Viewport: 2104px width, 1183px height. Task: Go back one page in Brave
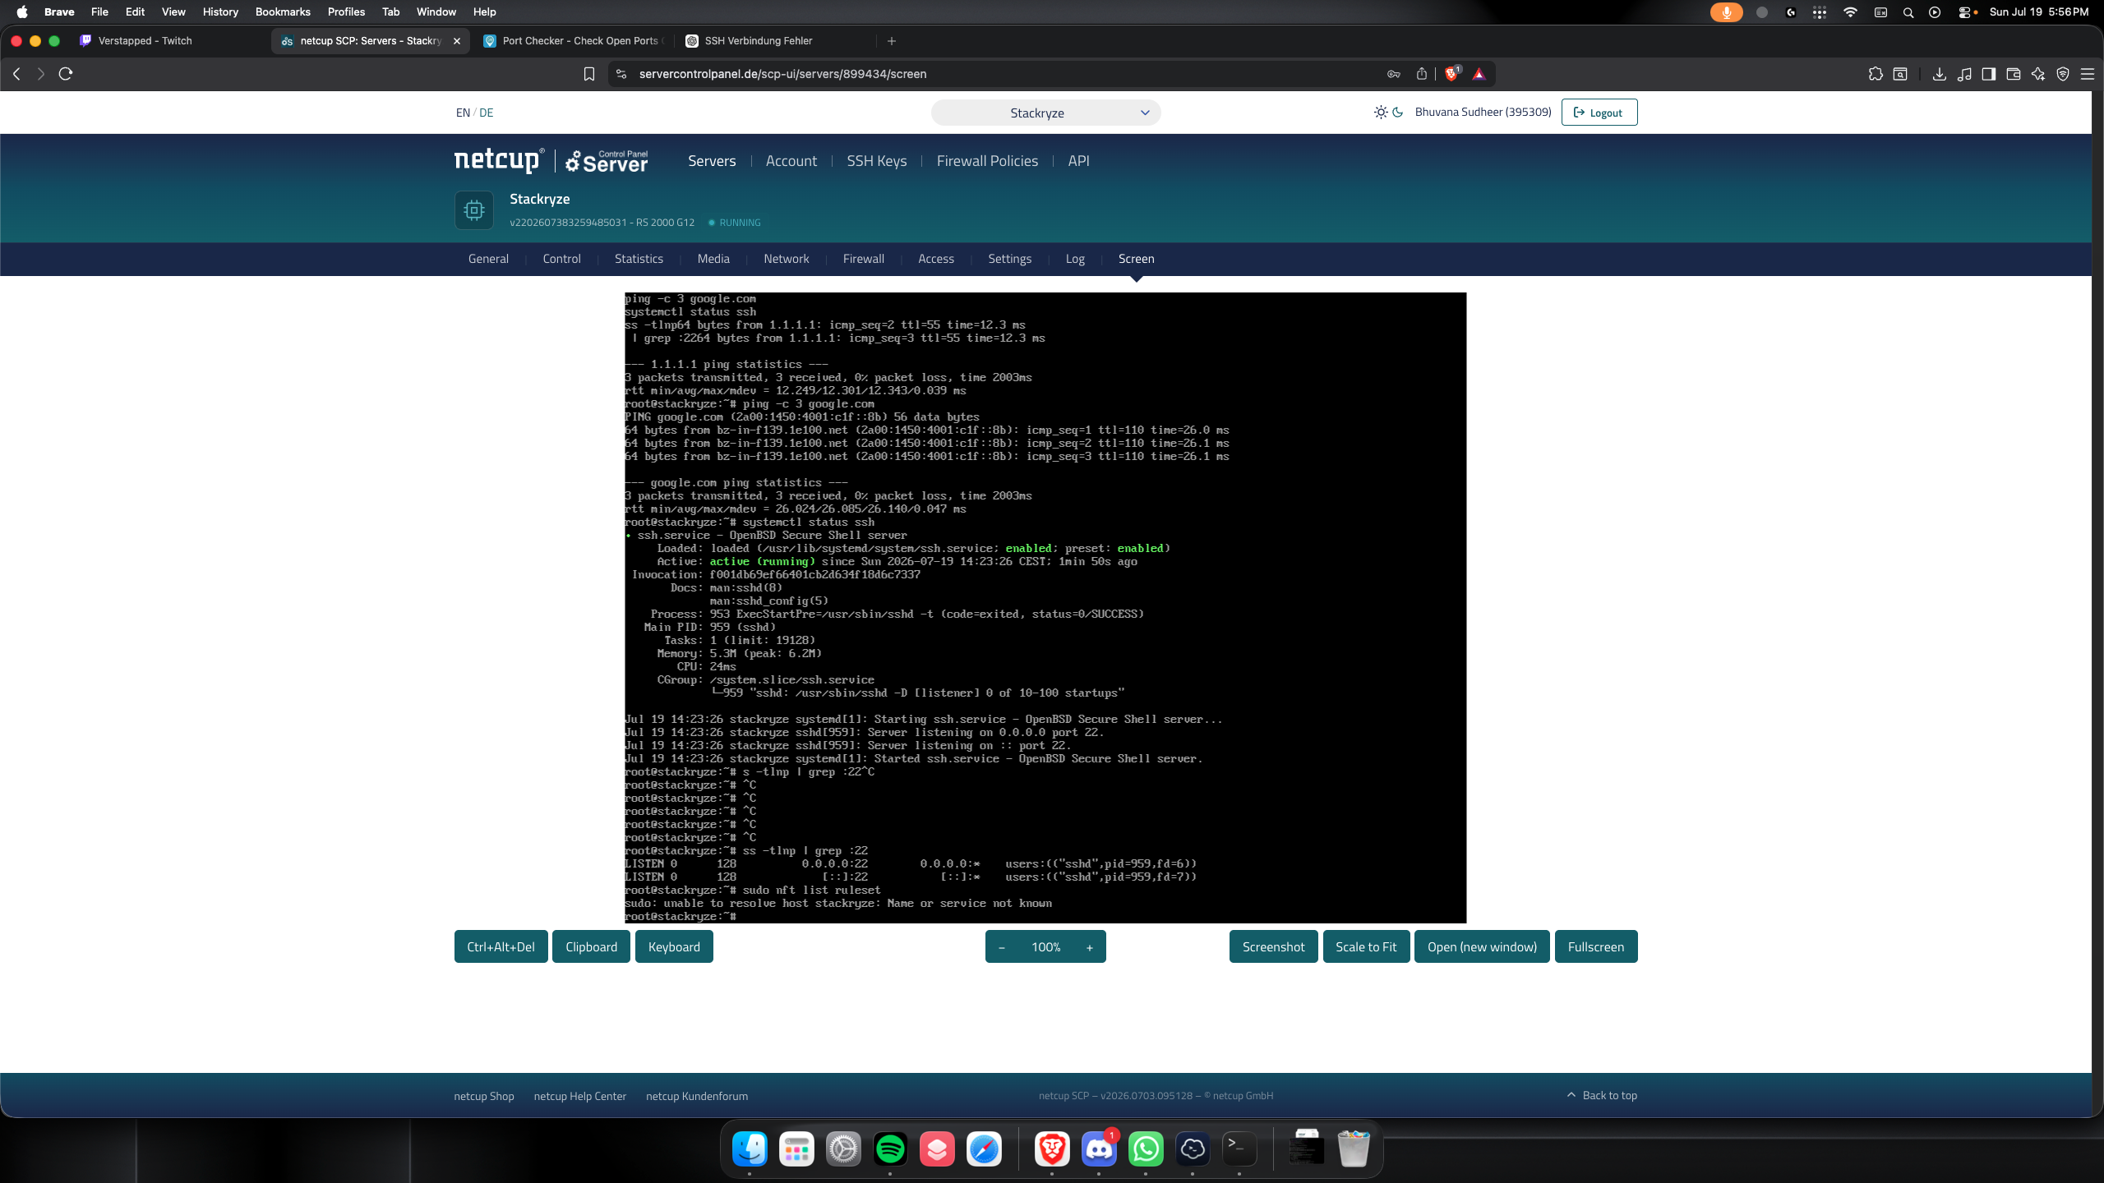(16, 74)
